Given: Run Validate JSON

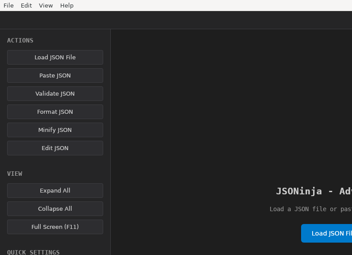Looking at the screenshot, I should click(55, 93).
